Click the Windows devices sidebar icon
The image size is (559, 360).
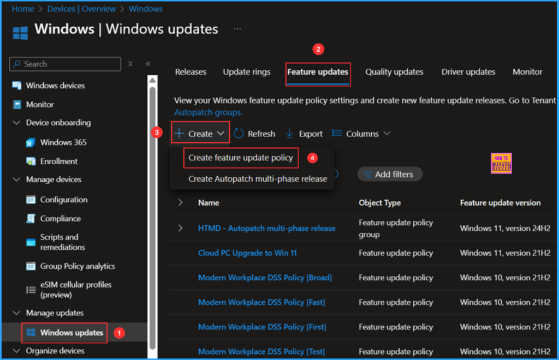pyautogui.click(x=17, y=86)
